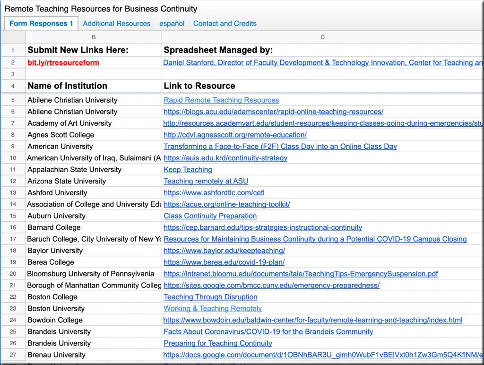Select the American University cell in row 9
Image resolution: width=484 pixels, height=365 pixels.
[94, 147]
